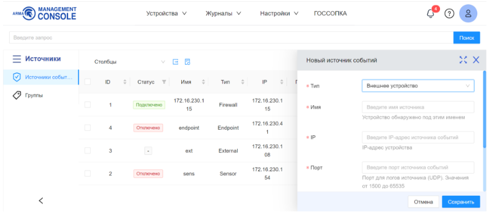Click the External type cell

[228, 151]
